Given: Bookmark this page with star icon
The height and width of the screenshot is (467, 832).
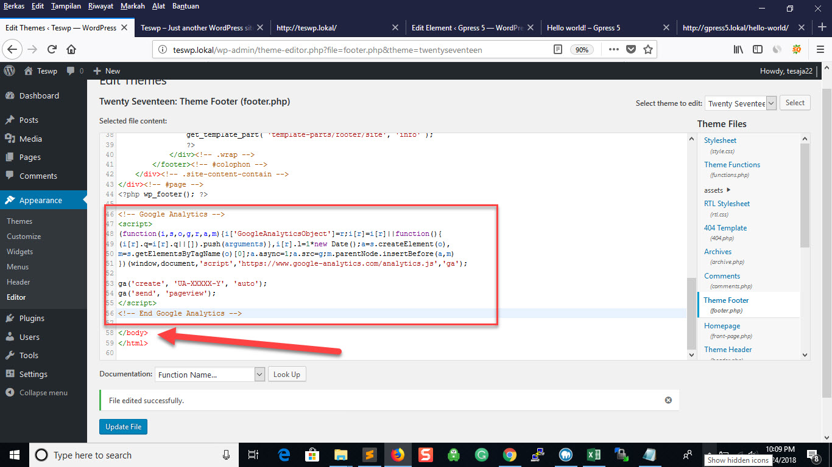Looking at the screenshot, I should point(648,49).
